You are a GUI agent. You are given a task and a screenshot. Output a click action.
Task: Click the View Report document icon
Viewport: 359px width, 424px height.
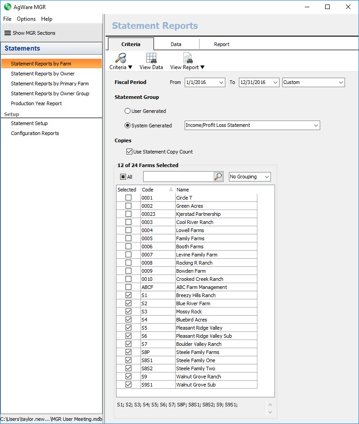click(x=187, y=58)
